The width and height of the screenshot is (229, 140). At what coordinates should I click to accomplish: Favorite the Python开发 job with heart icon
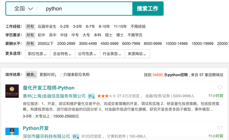pyautogui.click(x=220, y=128)
